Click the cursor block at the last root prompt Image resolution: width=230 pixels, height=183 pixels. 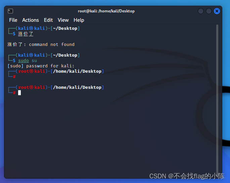click(x=19, y=93)
